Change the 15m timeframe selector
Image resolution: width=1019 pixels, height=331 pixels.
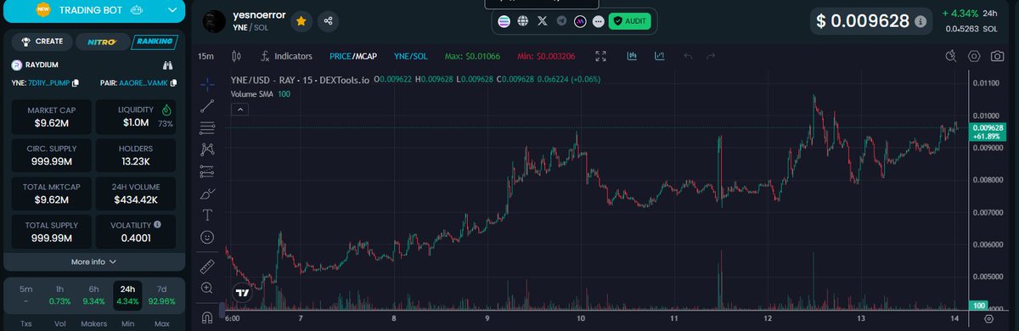coord(205,56)
